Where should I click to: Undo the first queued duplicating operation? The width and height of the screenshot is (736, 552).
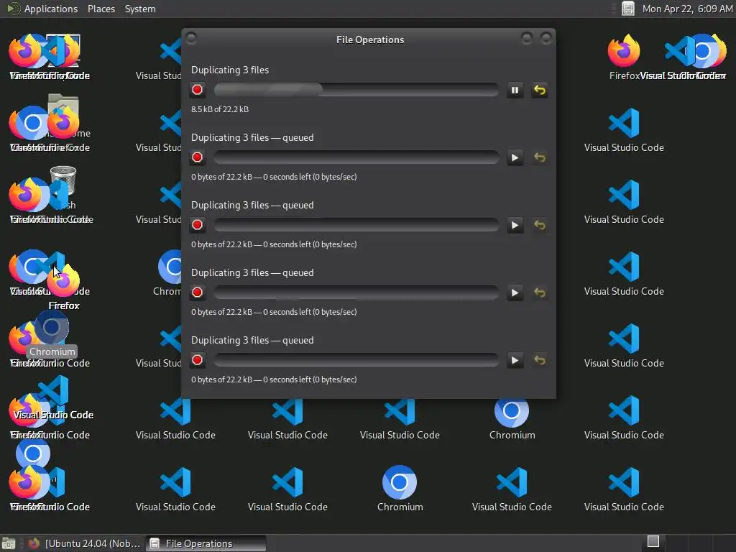tap(539, 157)
